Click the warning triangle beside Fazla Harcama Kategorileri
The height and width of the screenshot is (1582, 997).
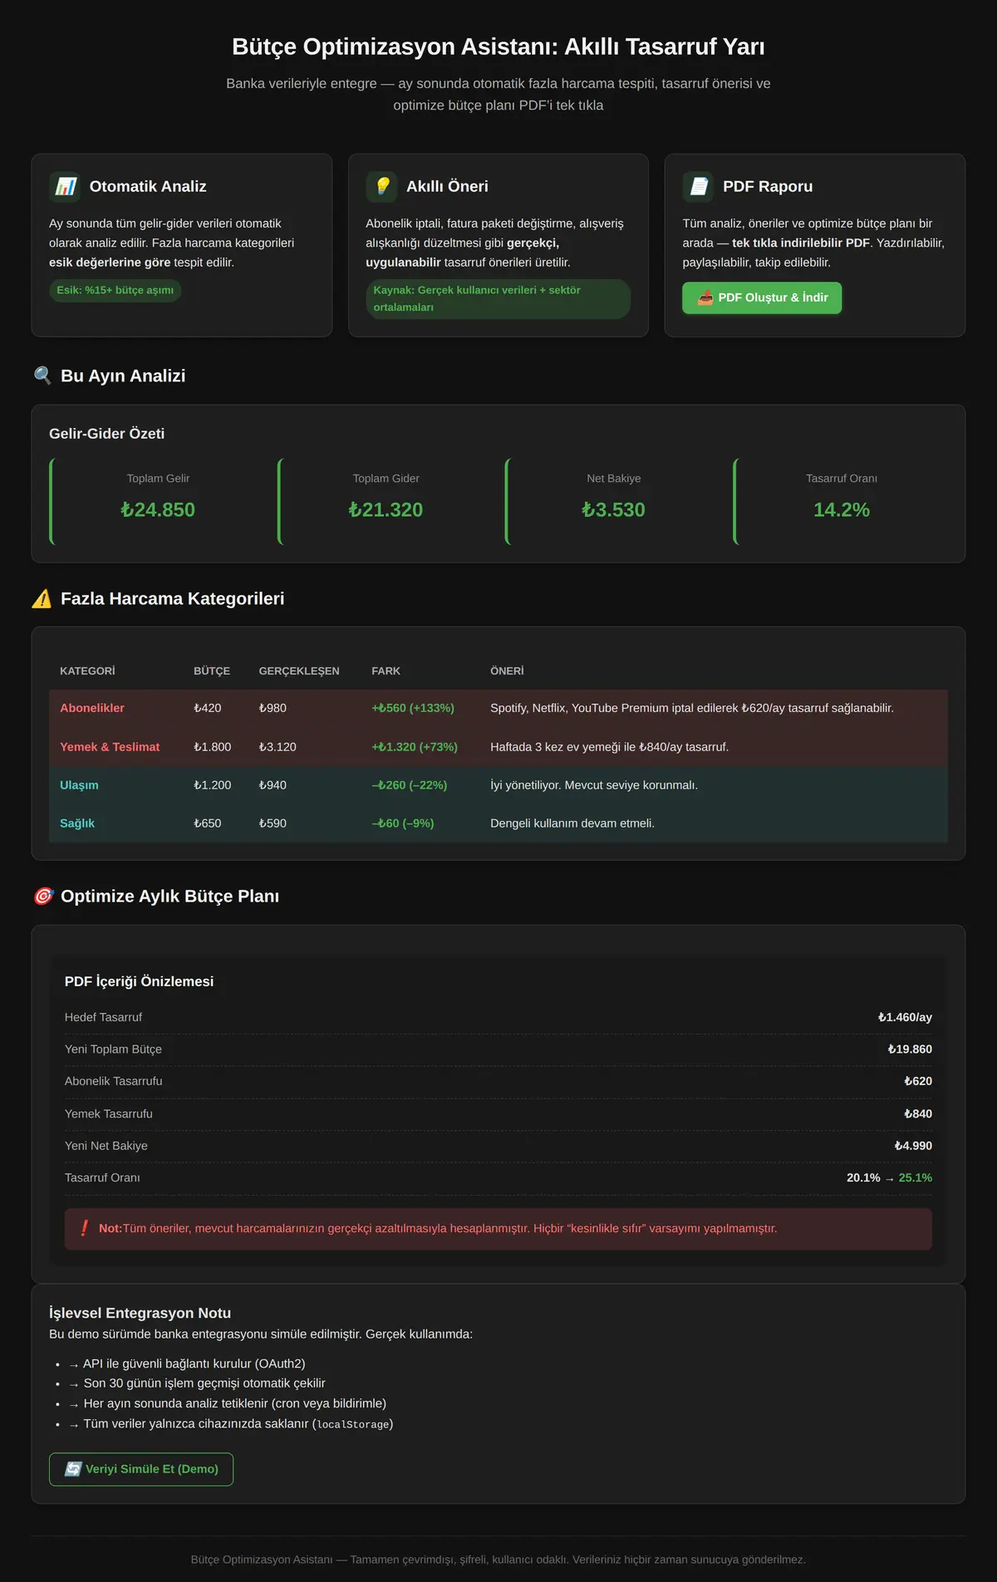tap(42, 598)
